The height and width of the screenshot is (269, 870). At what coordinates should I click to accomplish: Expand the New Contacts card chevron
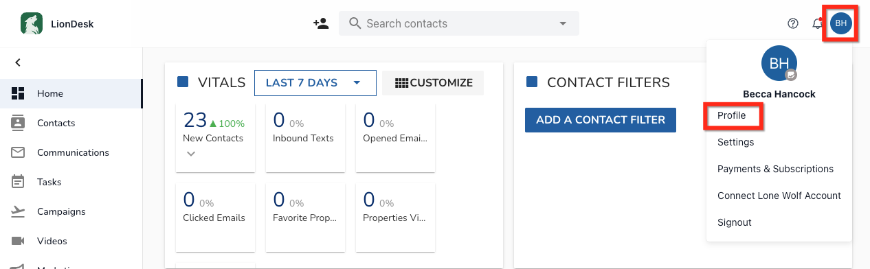click(192, 154)
